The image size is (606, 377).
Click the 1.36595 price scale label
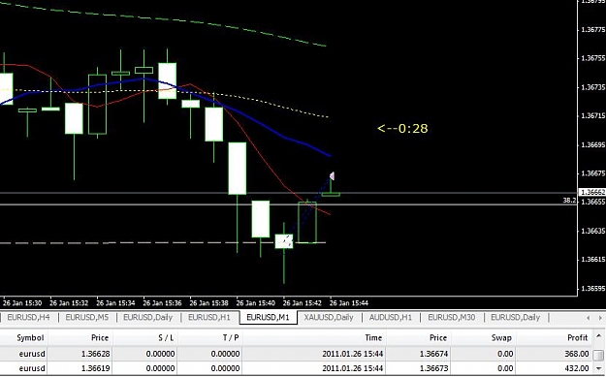(x=593, y=289)
